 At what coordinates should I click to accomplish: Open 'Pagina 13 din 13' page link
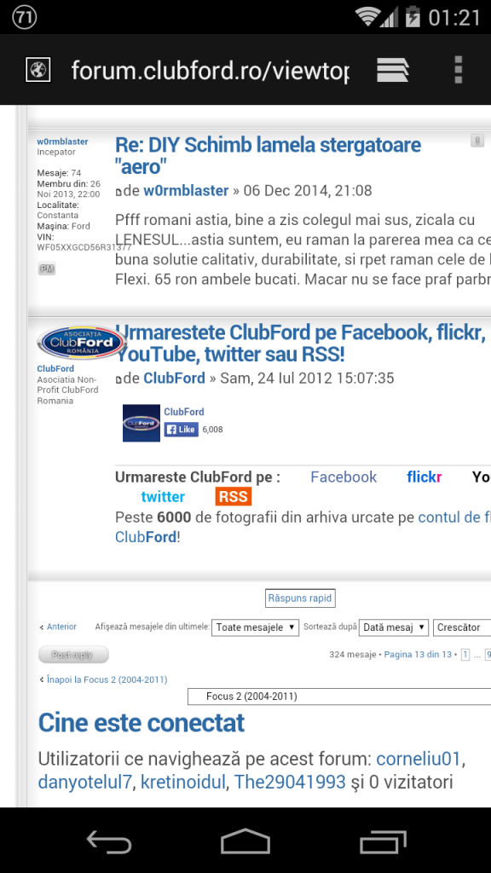[x=418, y=654]
